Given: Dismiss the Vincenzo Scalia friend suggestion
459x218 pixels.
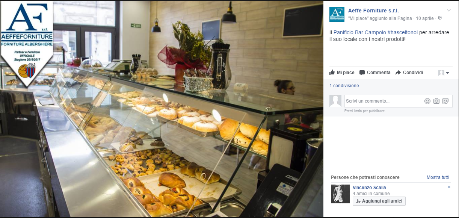Looking at the screenshot, I should click(449, 187).
